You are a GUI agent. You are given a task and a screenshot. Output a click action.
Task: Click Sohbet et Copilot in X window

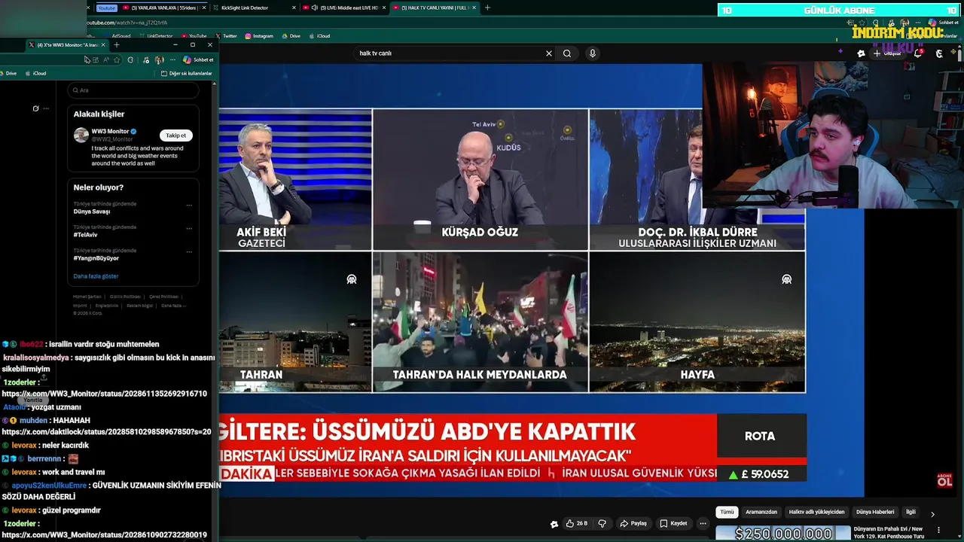pos(198,60)
